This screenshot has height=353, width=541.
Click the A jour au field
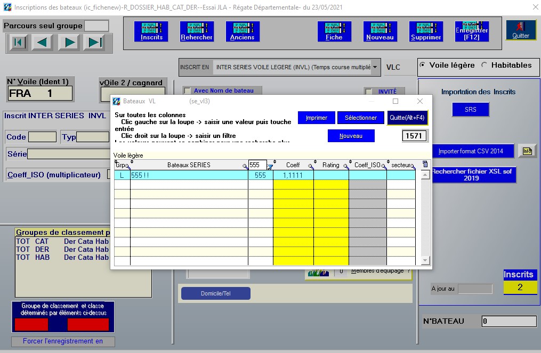pyautogui.click(x=475, y=289)
